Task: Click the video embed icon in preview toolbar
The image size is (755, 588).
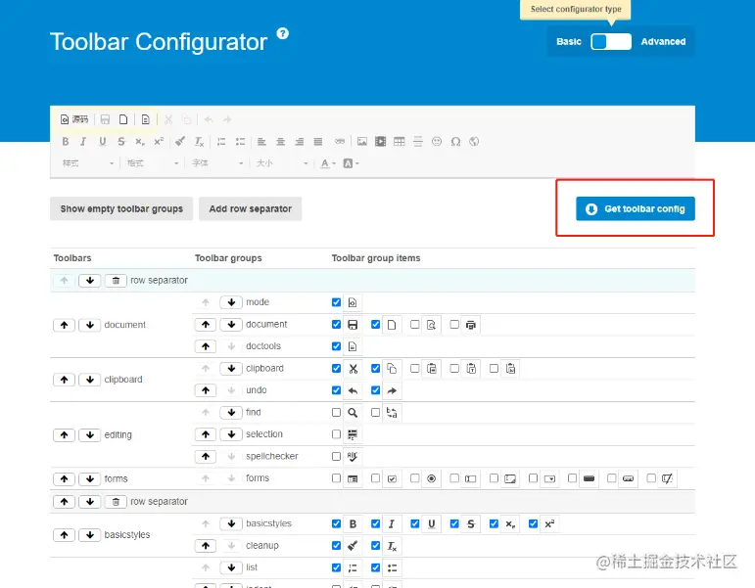Action: click(380, 142)
